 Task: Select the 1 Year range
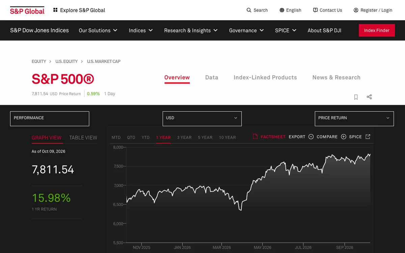click(163, 137)
